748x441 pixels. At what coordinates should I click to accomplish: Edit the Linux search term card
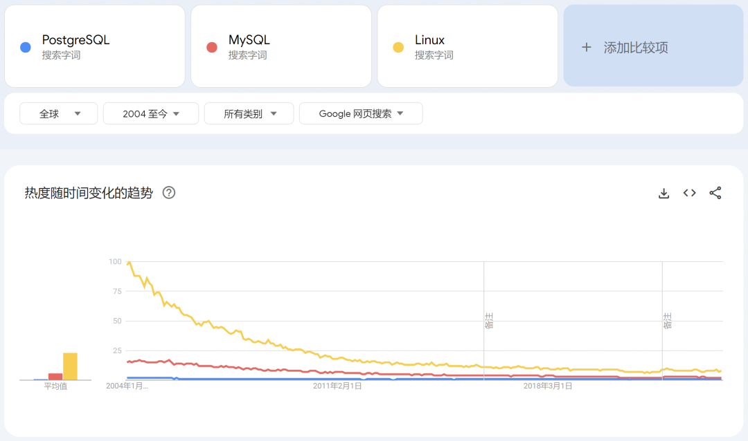click(x=467, y=46)
